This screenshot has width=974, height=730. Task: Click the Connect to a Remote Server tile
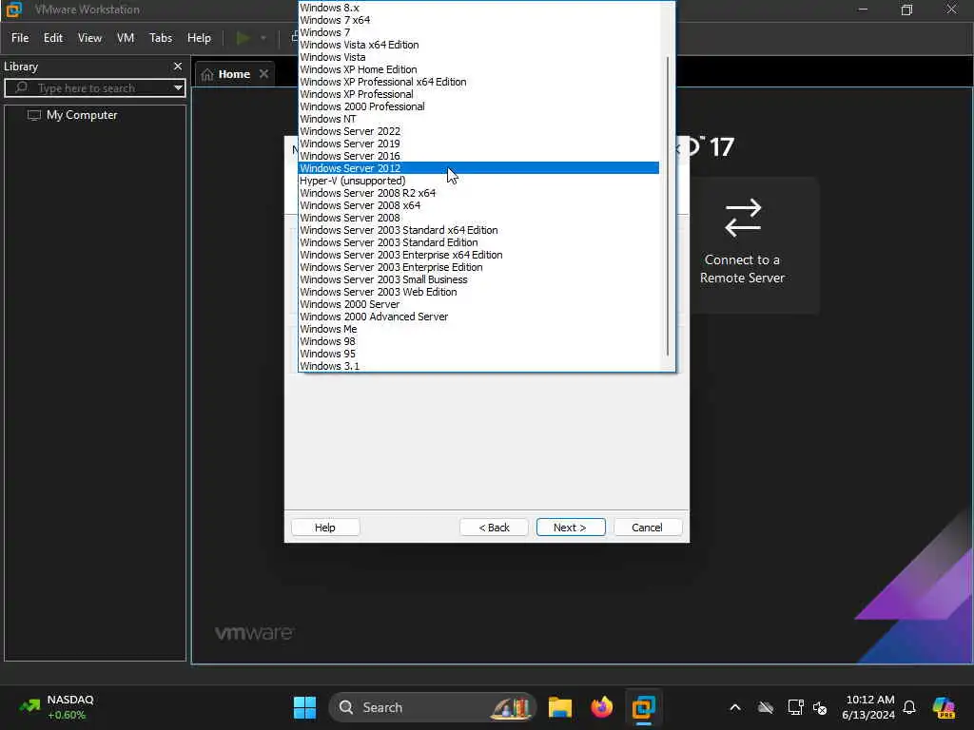pos(742,244)
